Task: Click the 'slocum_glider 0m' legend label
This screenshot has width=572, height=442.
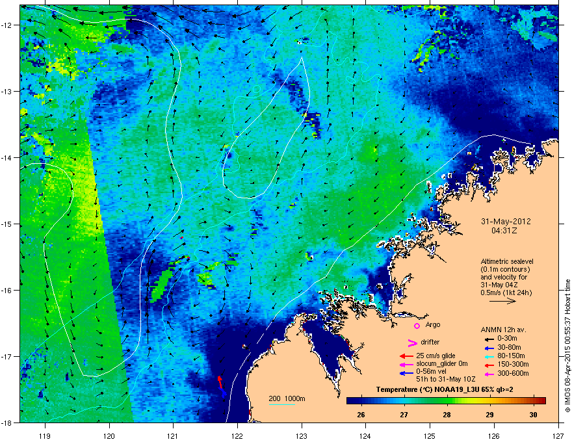Action: click(x=441, y=364)
